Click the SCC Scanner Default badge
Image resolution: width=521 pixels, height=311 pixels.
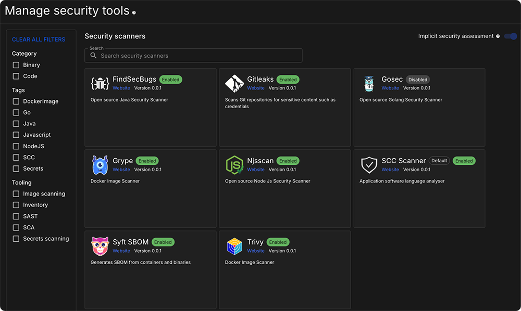coord(439,161)
